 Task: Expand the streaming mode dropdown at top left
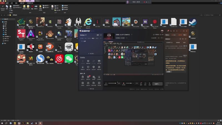click(83, 35)
